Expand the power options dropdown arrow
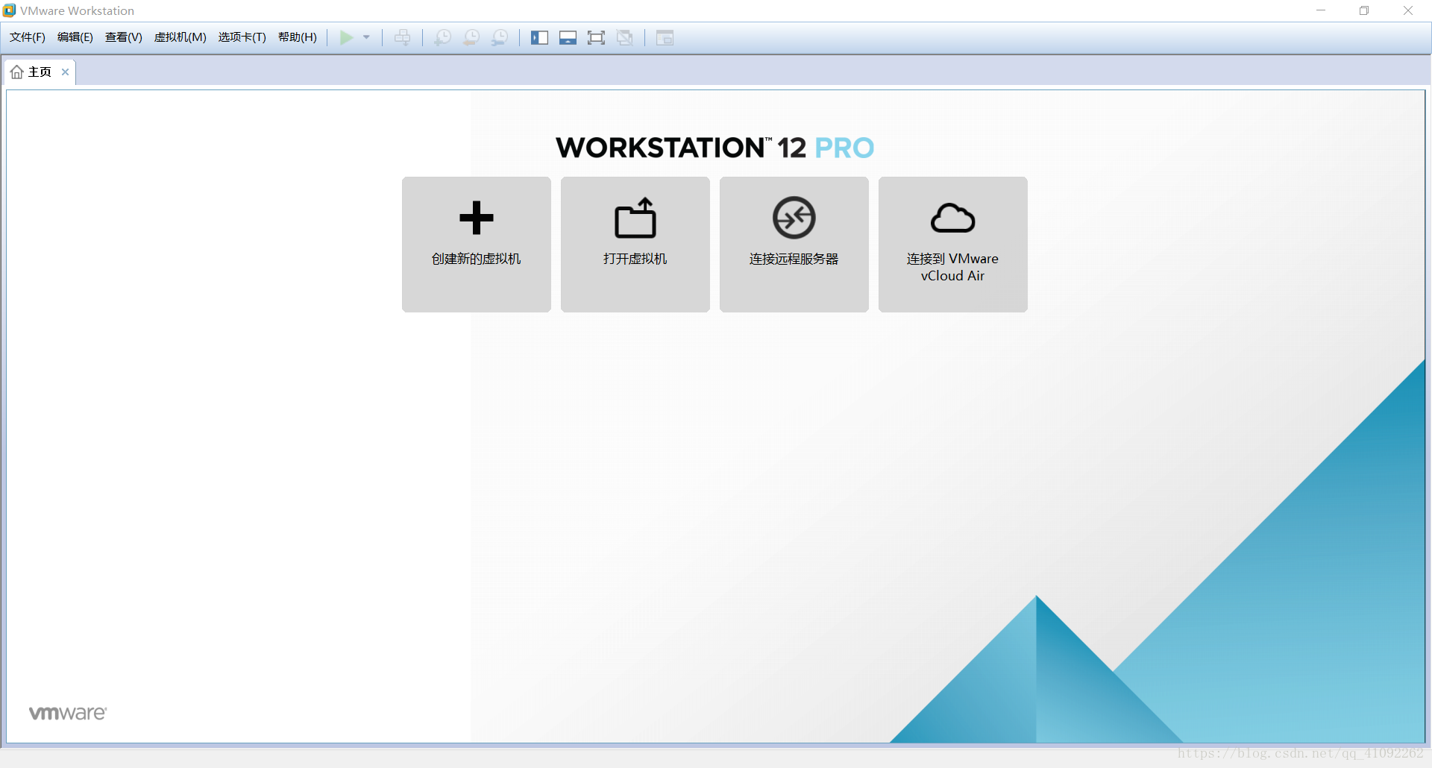1432x768 pixels. point(366,37)
